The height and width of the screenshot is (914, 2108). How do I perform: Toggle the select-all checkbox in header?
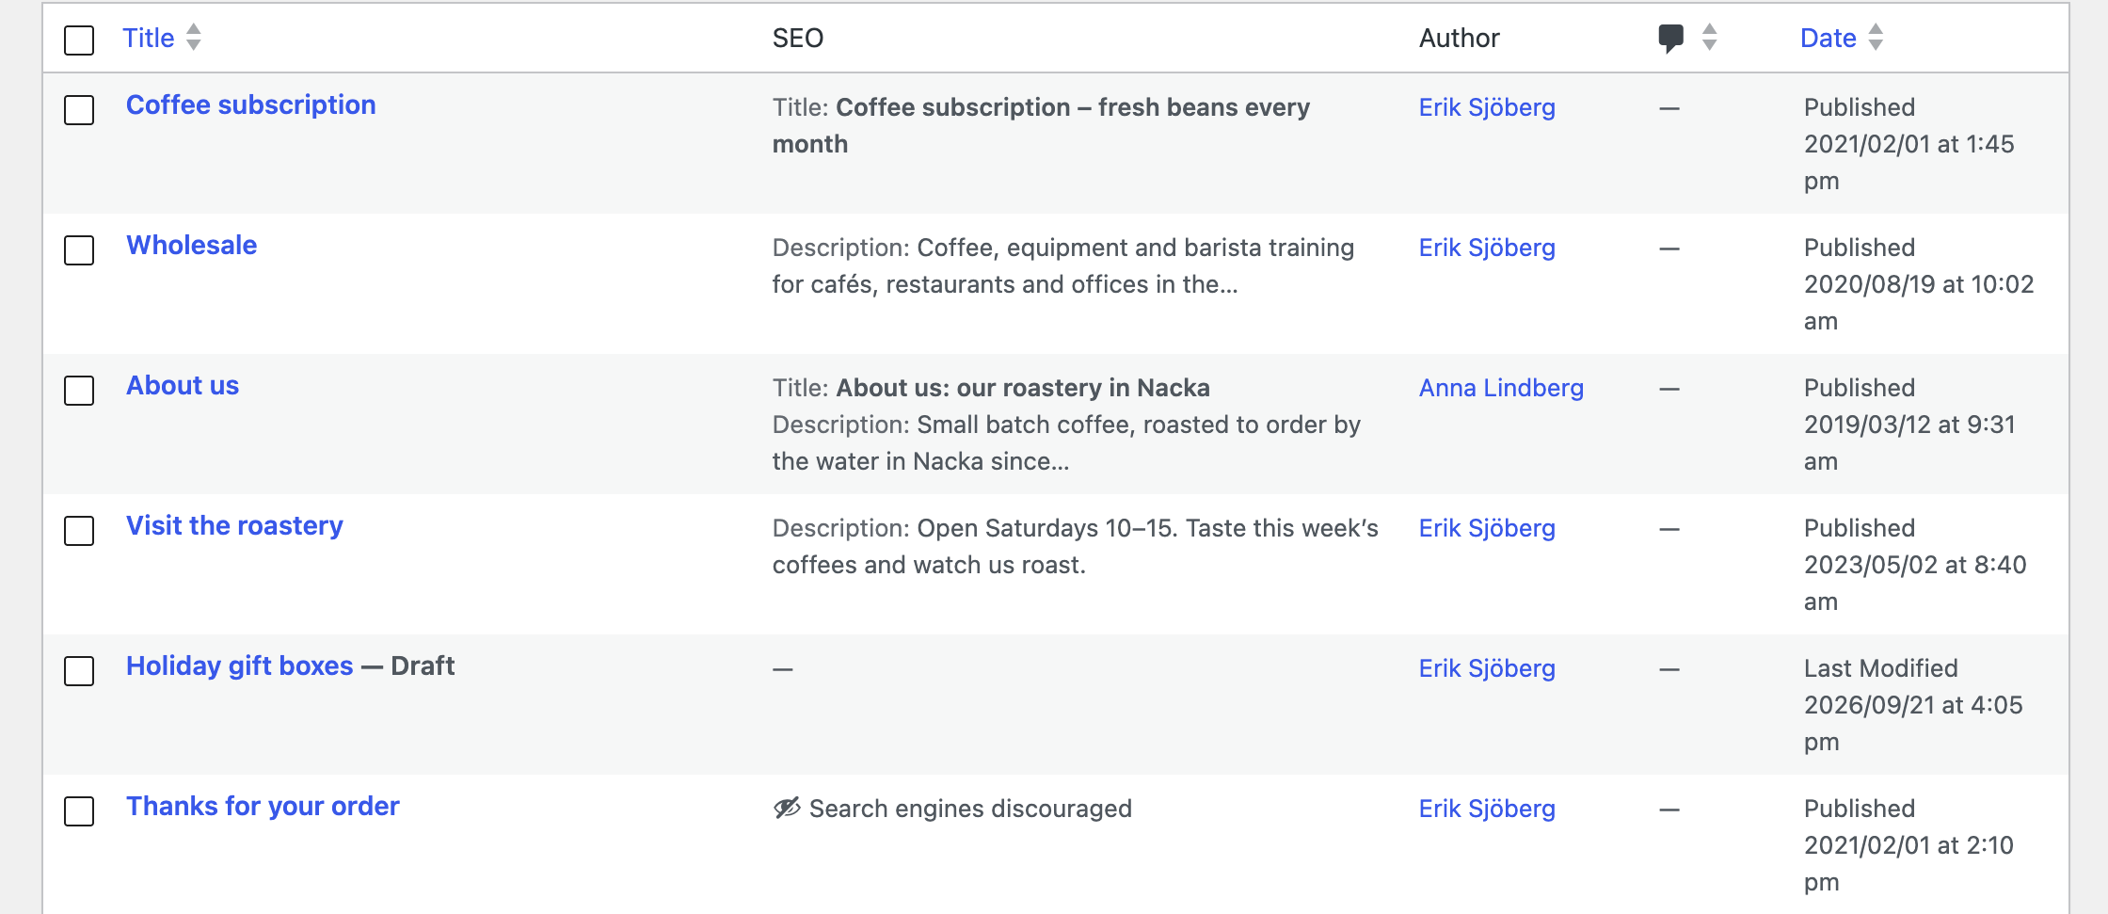tap(79, 40)
